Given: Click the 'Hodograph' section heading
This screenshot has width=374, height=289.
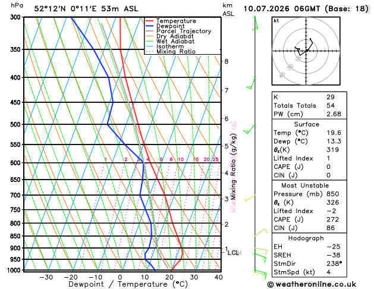Looking at the screenshot, I should [x=306, y=238].
